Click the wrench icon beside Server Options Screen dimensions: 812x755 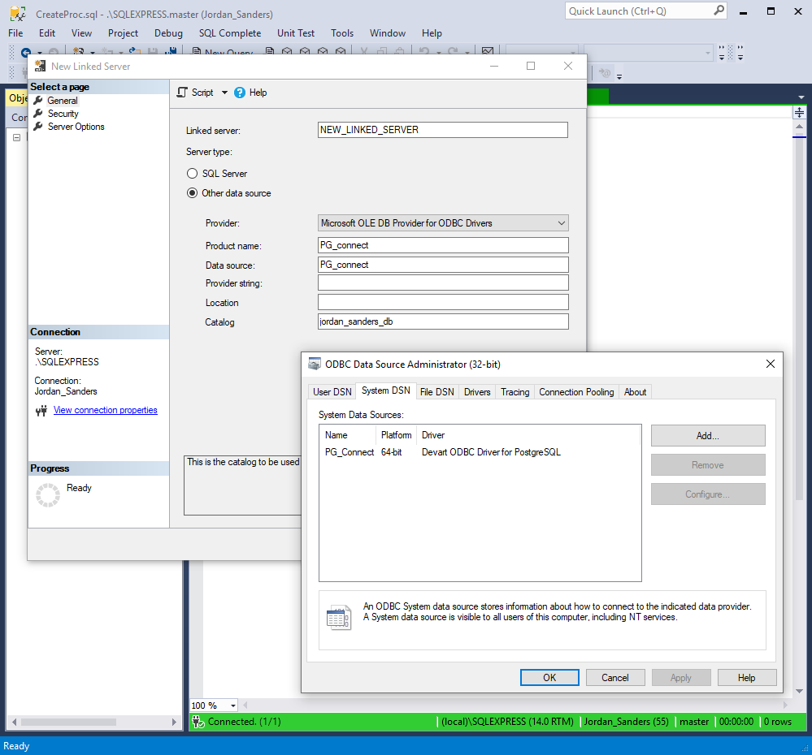(x=38, y=126)
